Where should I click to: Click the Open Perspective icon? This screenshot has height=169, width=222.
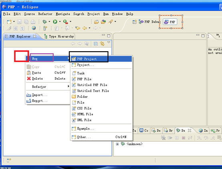click(135, 22)
